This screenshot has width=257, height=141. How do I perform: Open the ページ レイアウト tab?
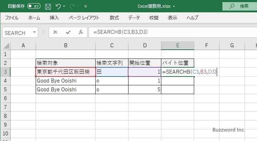coord(84,18)
